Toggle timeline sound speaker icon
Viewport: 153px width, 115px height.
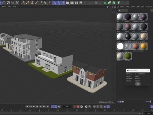pyautogui.click(x=59, y=107)
